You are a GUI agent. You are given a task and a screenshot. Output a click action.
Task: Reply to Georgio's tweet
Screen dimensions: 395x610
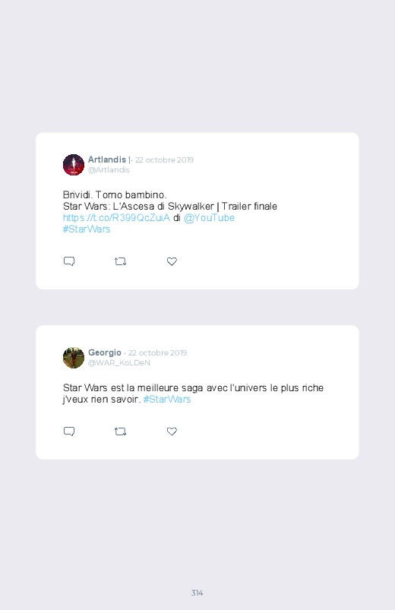69,431
